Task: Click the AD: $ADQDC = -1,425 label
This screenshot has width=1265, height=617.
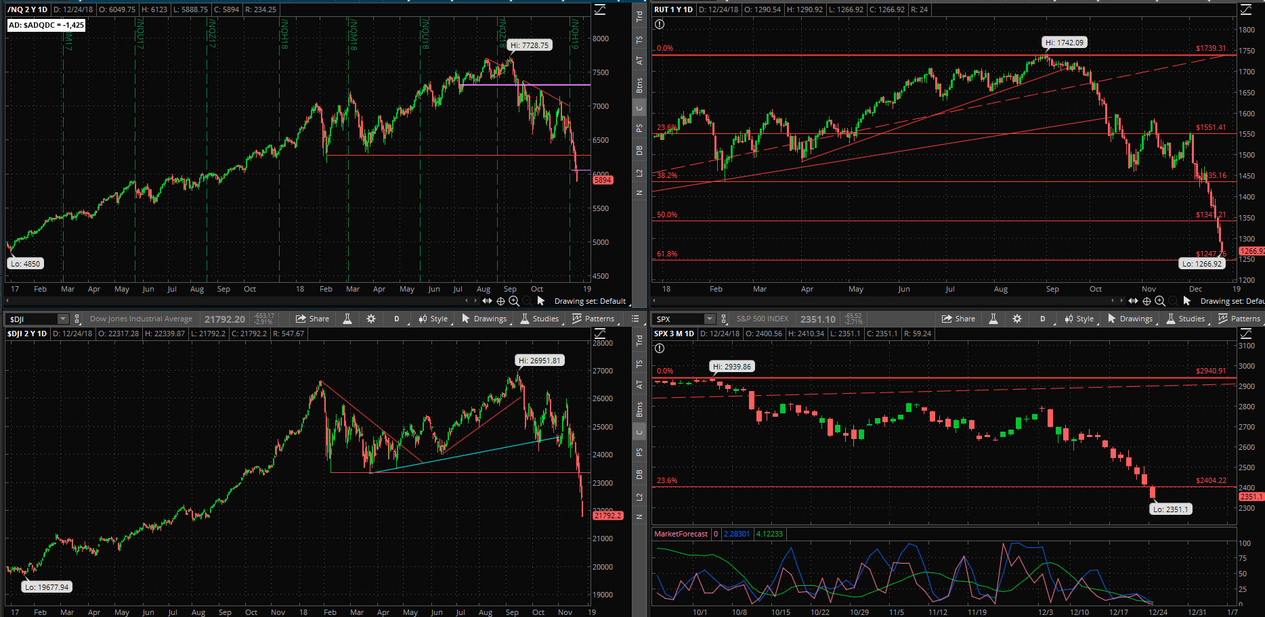Action: [x=46, y=25]
